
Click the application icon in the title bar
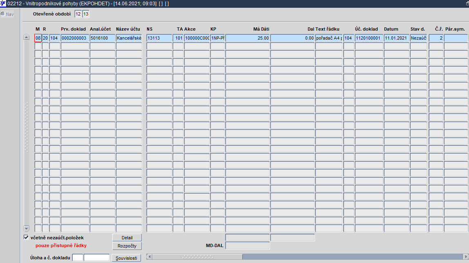[3, 4]
